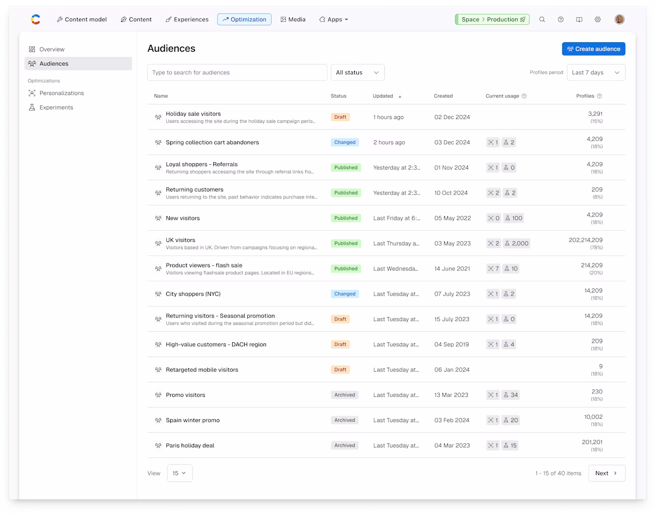Click the Status column header
This screenshot has width=655, height=514.
tap(338, 96)
